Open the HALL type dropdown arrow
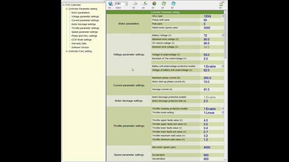 [222, 16]
